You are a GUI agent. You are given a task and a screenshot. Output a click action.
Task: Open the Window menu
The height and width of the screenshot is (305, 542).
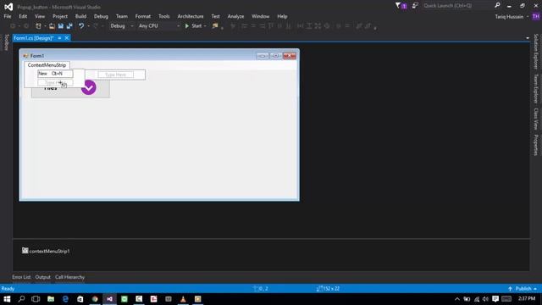(x=260, y=16)
